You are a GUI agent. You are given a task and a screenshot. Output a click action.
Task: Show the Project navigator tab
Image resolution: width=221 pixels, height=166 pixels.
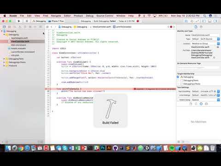tap(4, 27)
